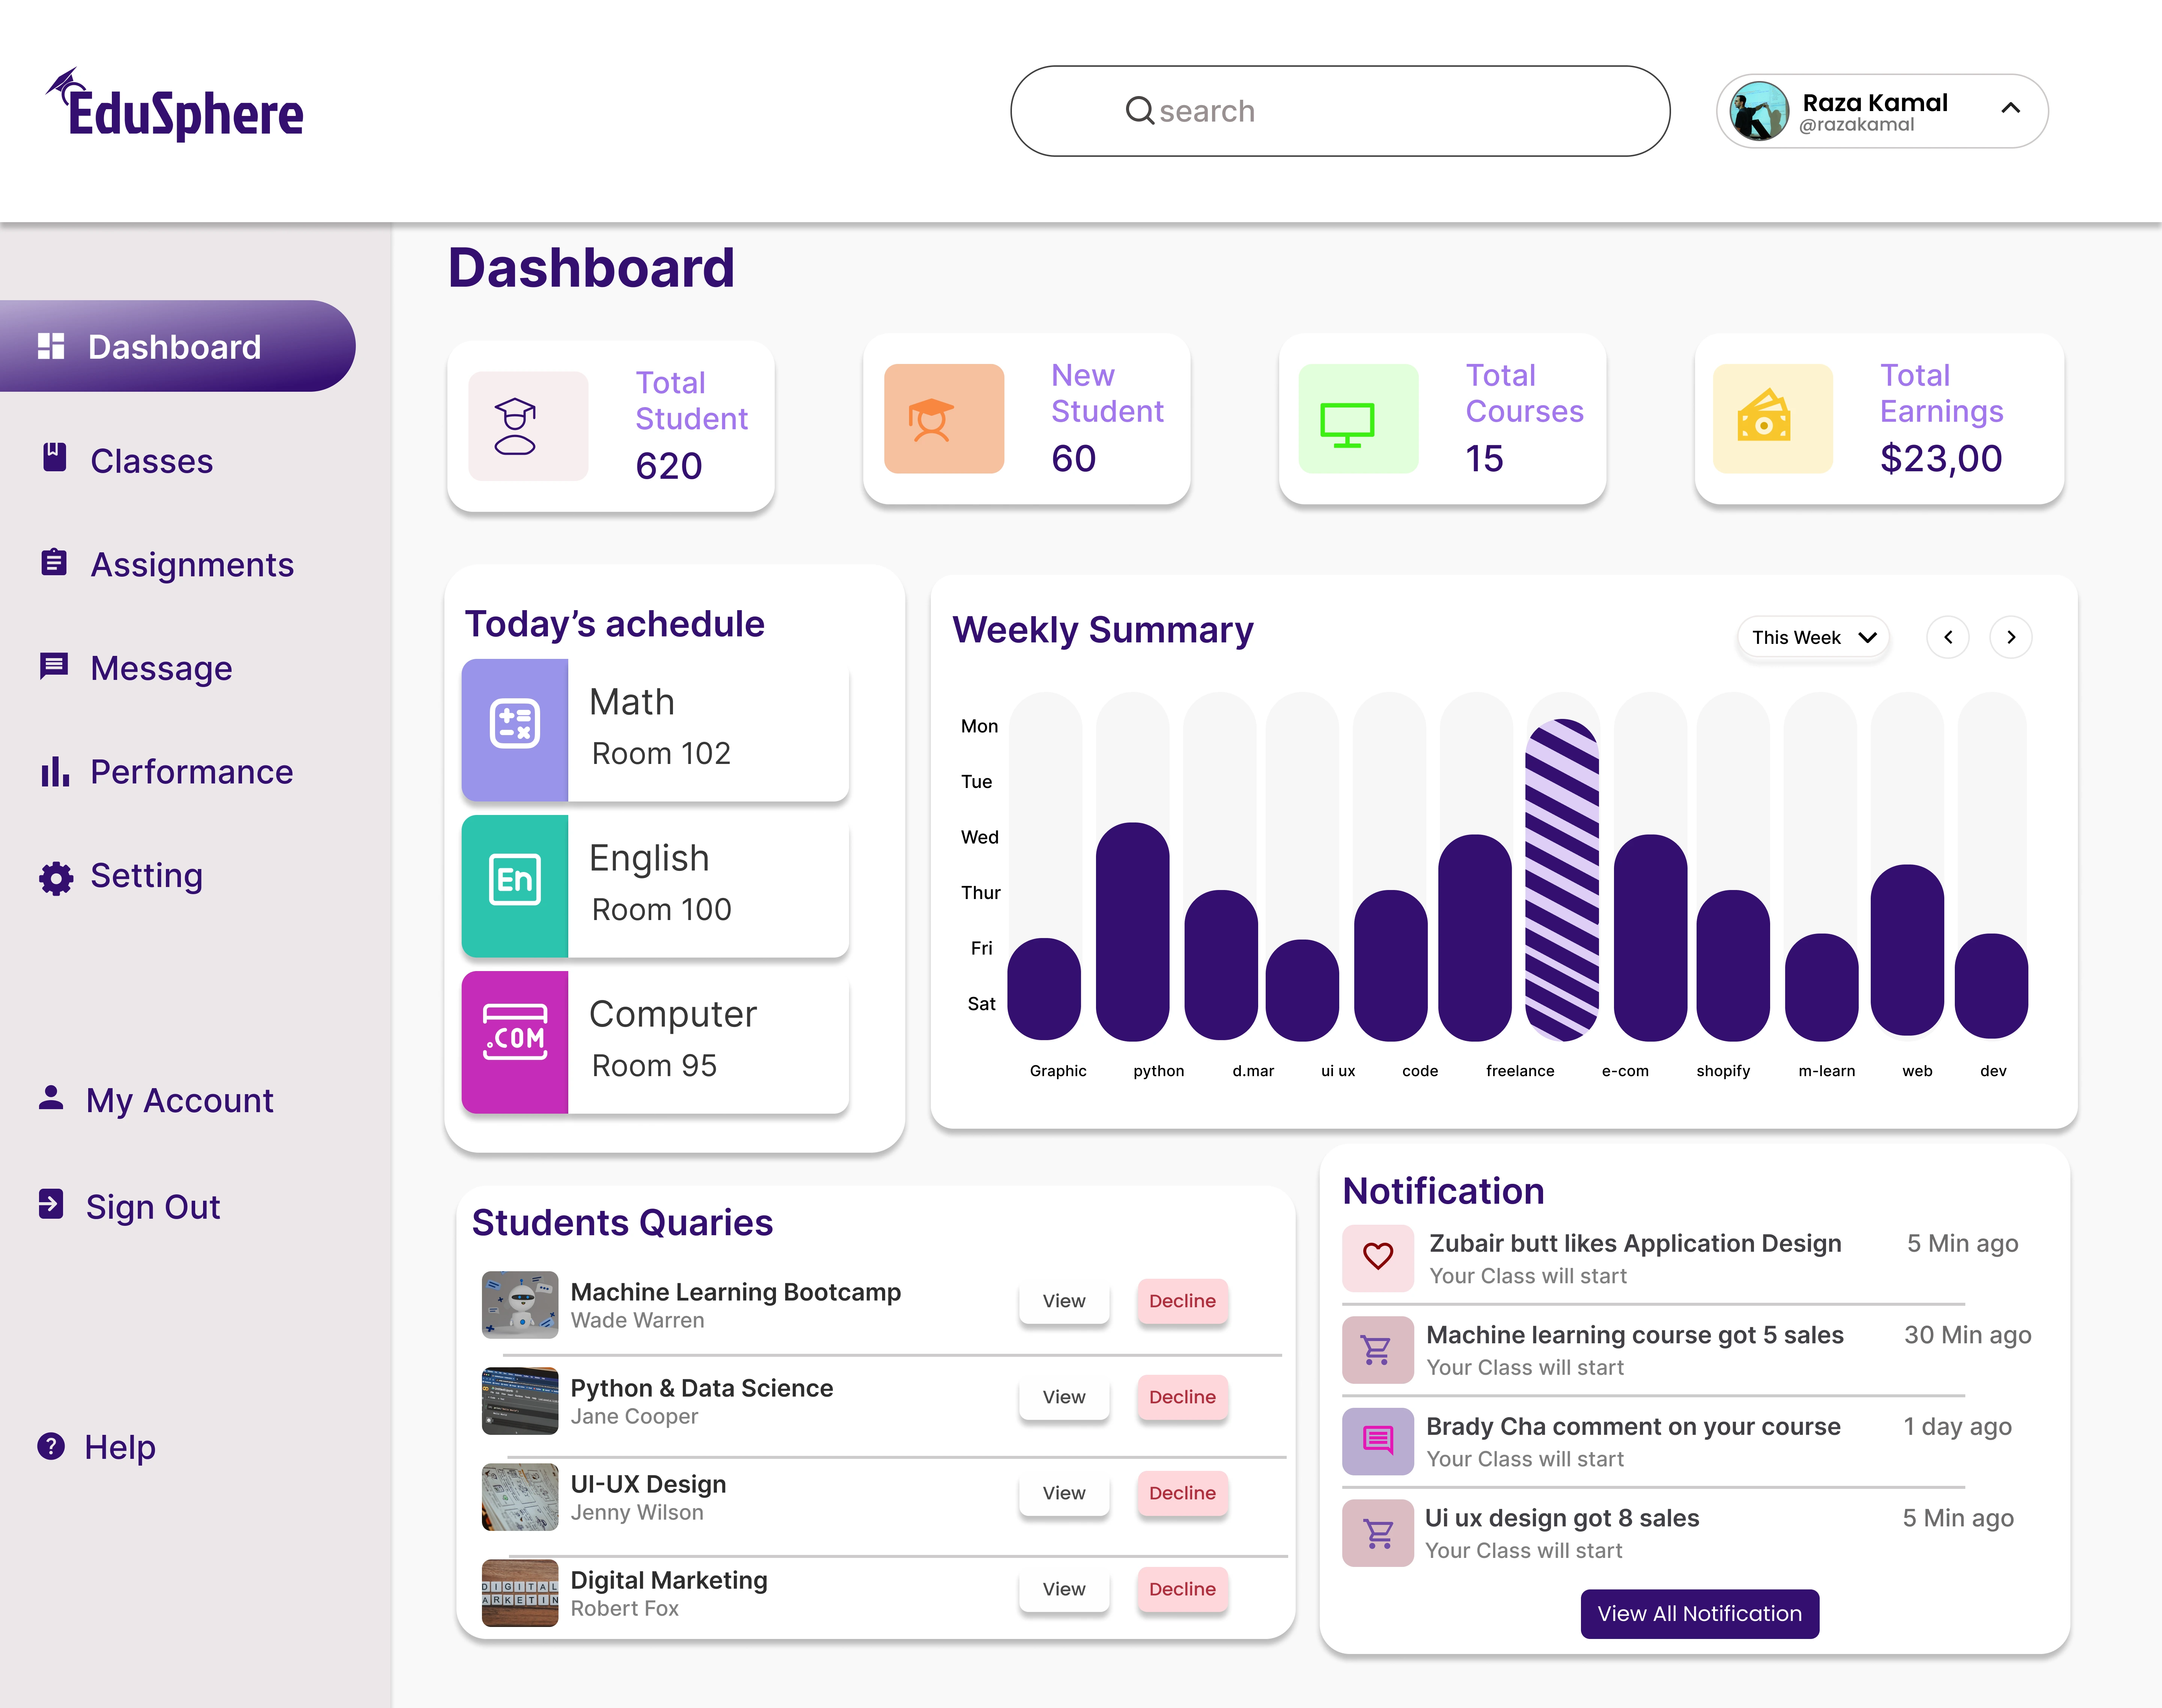This screenshot has height=1708, width=2162.
Task: Click the Help question mark icon
Action: pos(51,1446)
